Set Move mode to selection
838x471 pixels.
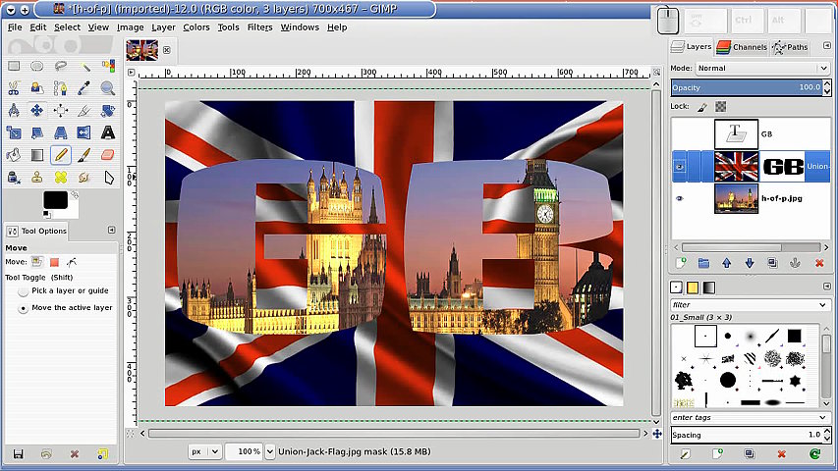tap(54, 262)
